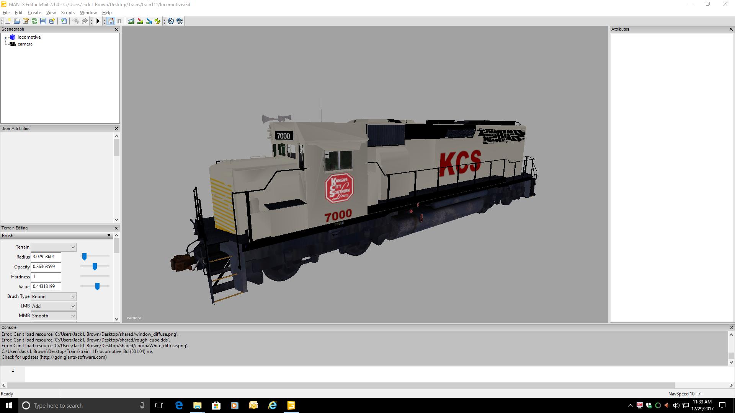Open the Terrain dropdown selector
The image size is (735, 413).
[53, 247]
